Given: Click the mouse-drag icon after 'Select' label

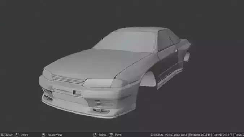Looking at the screenshot, I should 111,135.
